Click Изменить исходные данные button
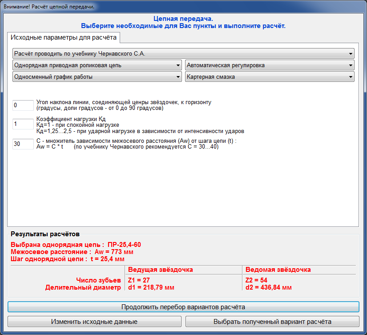 click(94, 322)
